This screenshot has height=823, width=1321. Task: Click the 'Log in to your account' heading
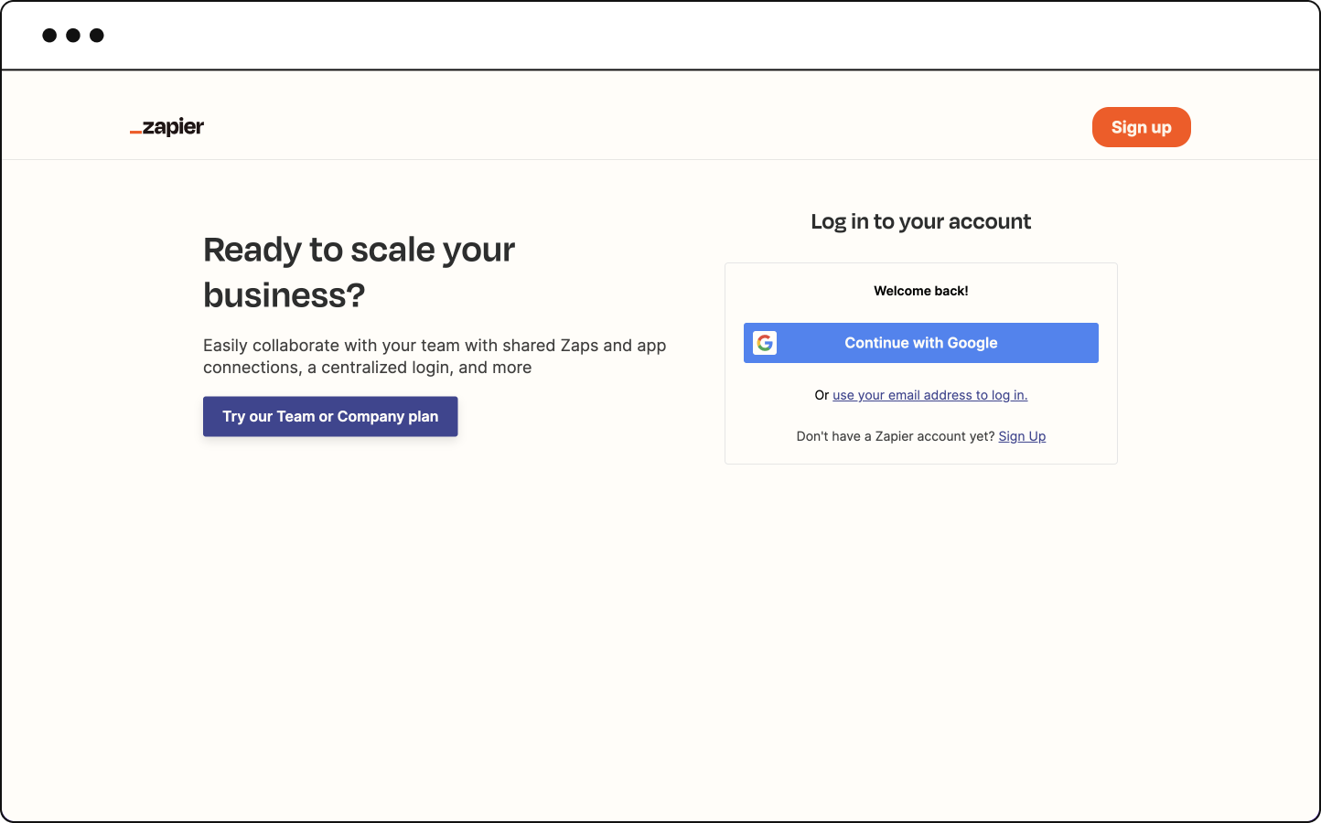(920, 221)
